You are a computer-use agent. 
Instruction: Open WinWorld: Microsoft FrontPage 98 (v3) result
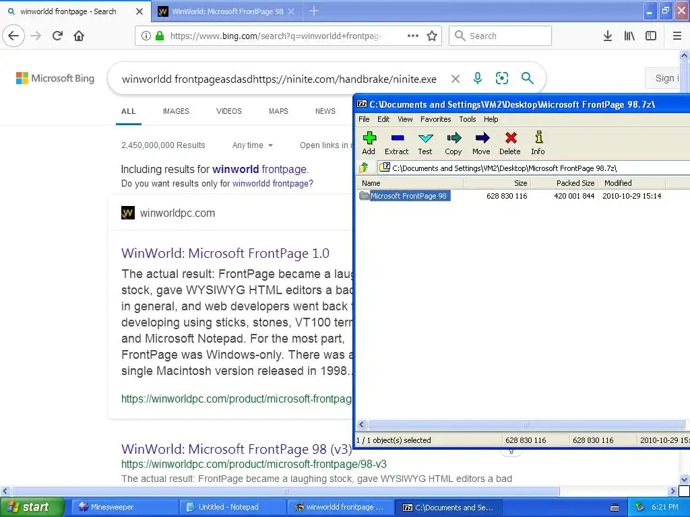(x=237, y=449)
